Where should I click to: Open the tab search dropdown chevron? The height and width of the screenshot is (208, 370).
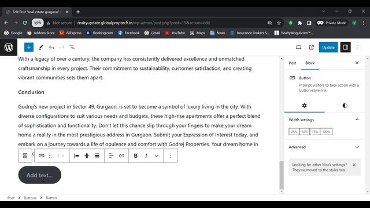click(x=324, y=12)
